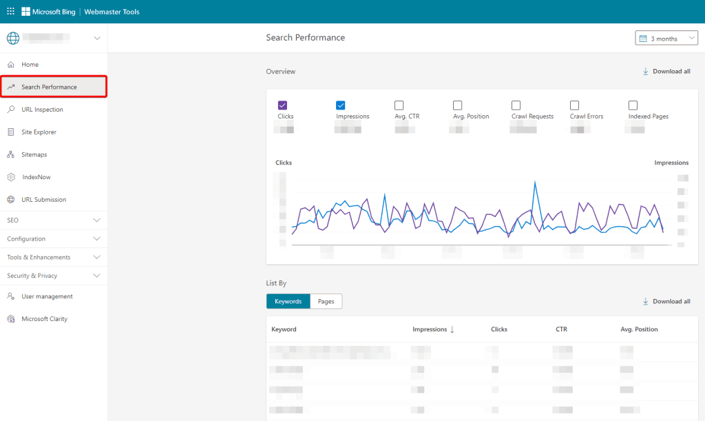Open the app launcher grid icon

tap(10, 12)
